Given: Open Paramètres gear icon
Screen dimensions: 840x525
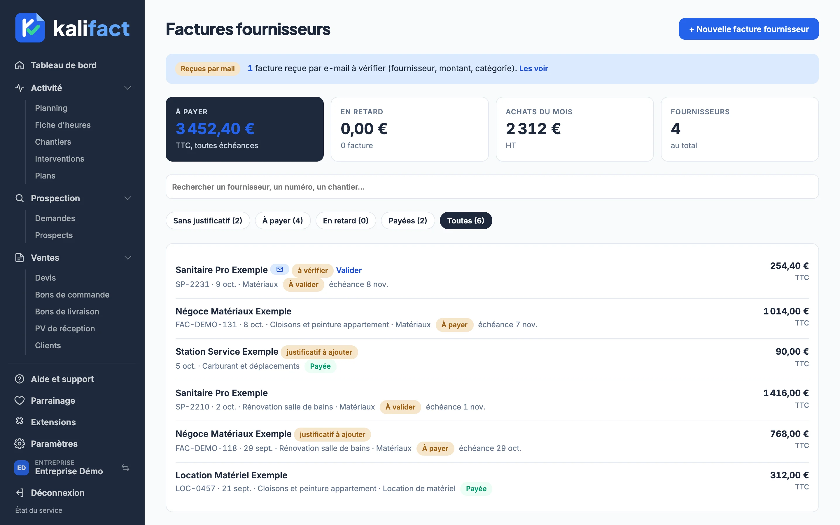Looking at the screenshot, I should (20, 444).
